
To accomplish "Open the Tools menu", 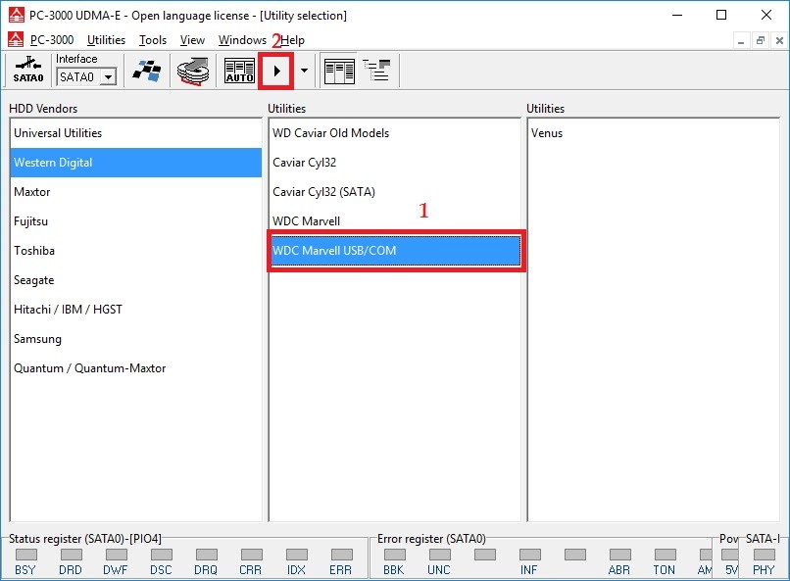I will tap(153, 40).
